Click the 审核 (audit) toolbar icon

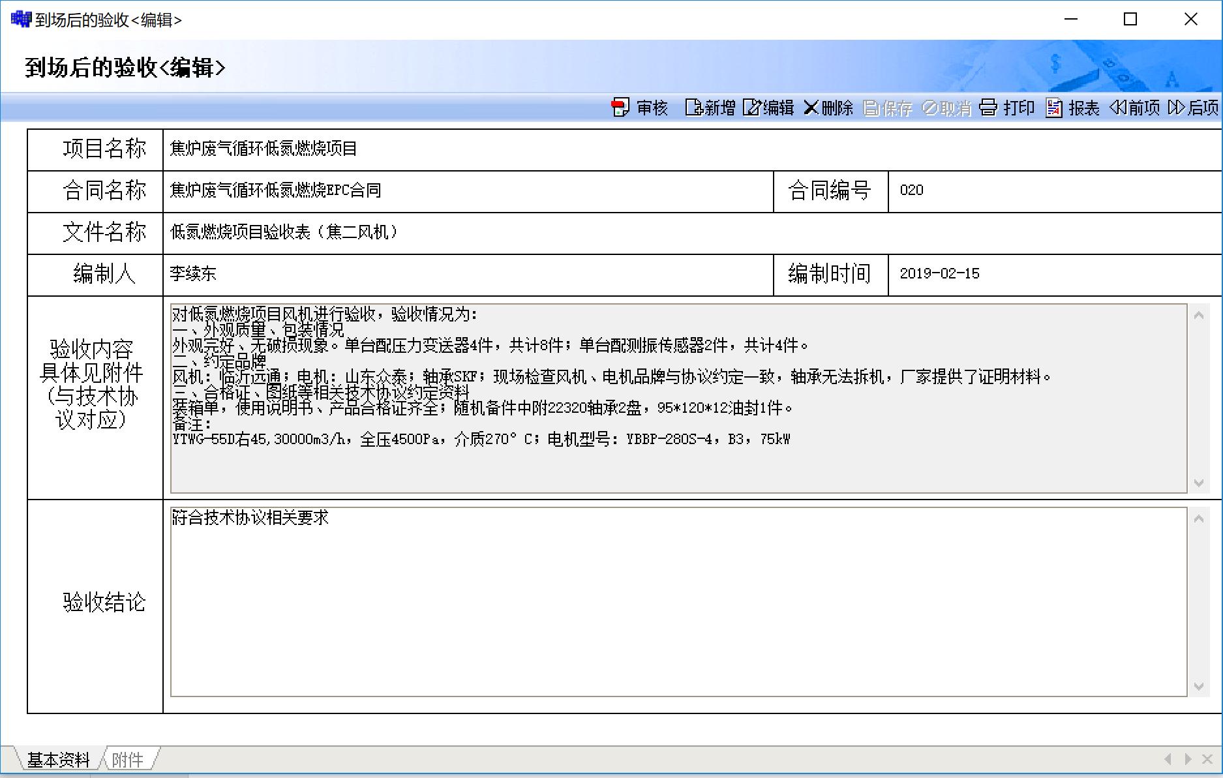(x=620, y=108)
